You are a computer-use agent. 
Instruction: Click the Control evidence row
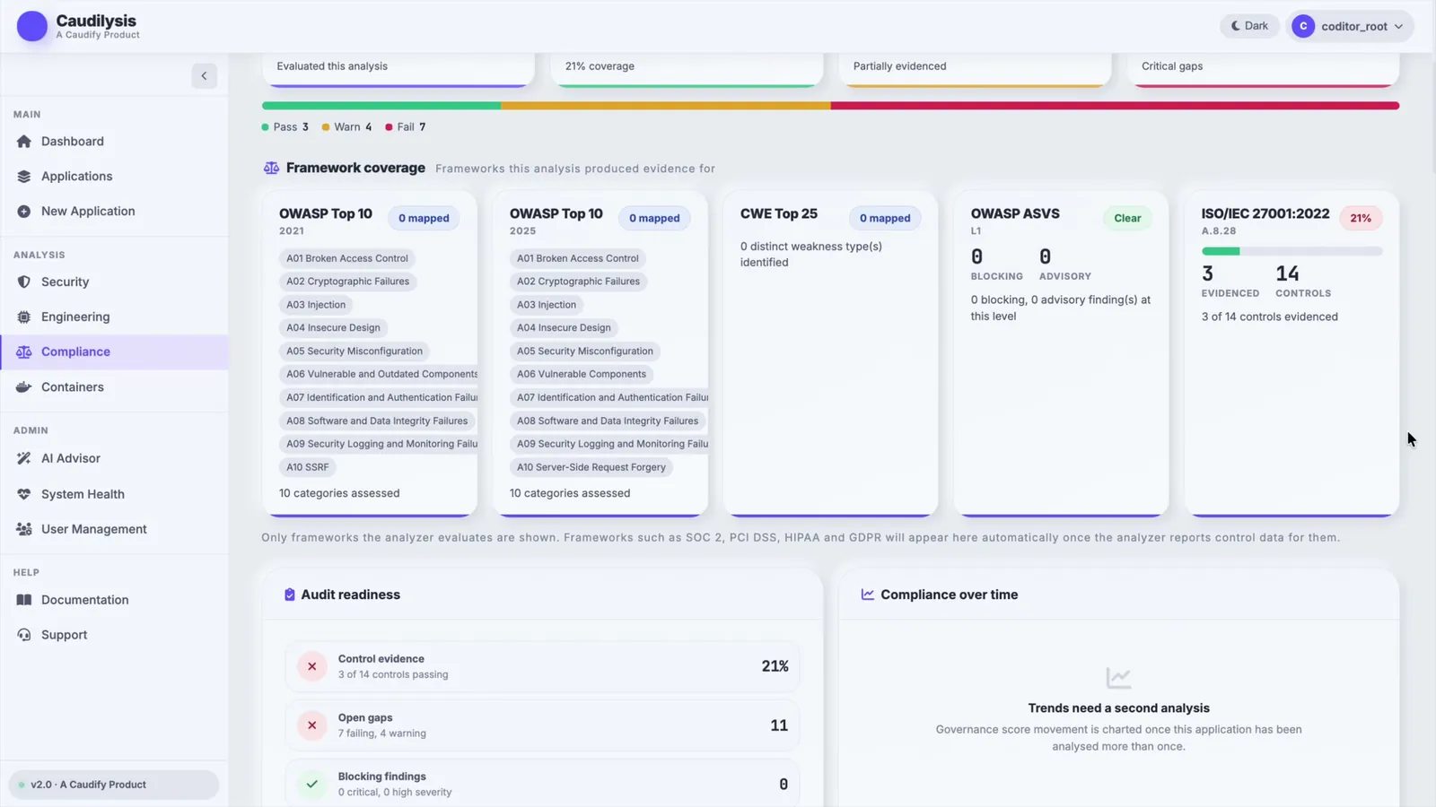pyautogui.click(x=542, y=666)
